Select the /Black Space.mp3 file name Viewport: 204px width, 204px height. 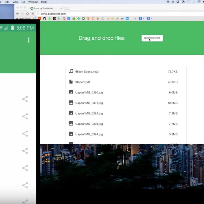click(x=87, y=72)
